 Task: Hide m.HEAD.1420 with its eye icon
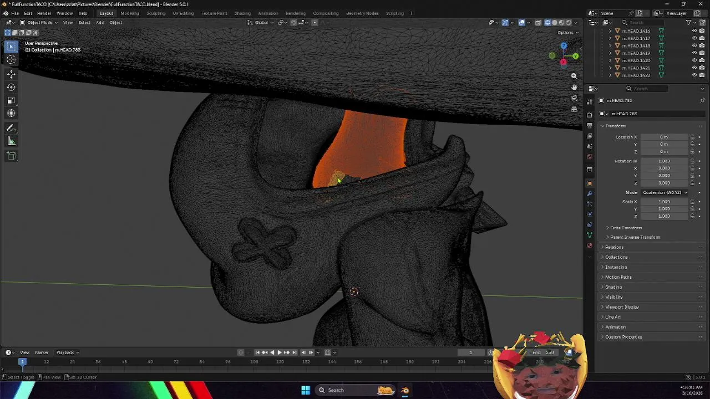(694, 60)
